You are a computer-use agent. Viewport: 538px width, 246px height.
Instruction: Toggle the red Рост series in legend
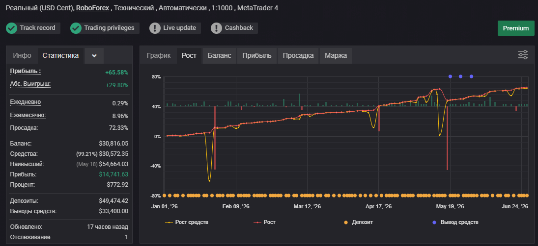tap(264, 222)
